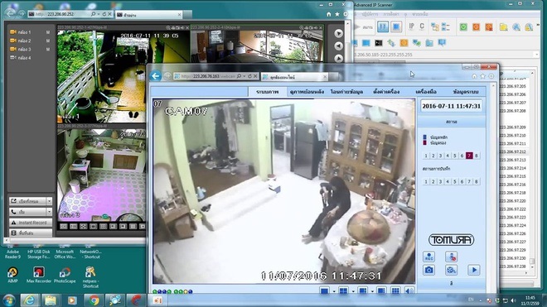Open the AIMP desktop shortcut

coord(12,275)
